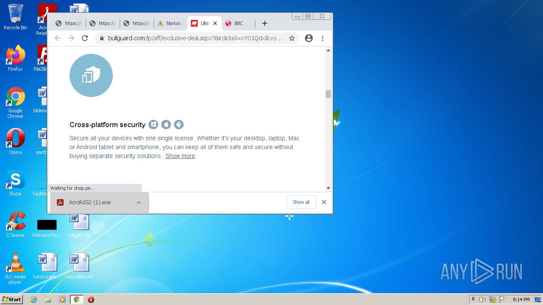The image size is (543, 305).
Task: Close the downloads bar
Action: 324,202
